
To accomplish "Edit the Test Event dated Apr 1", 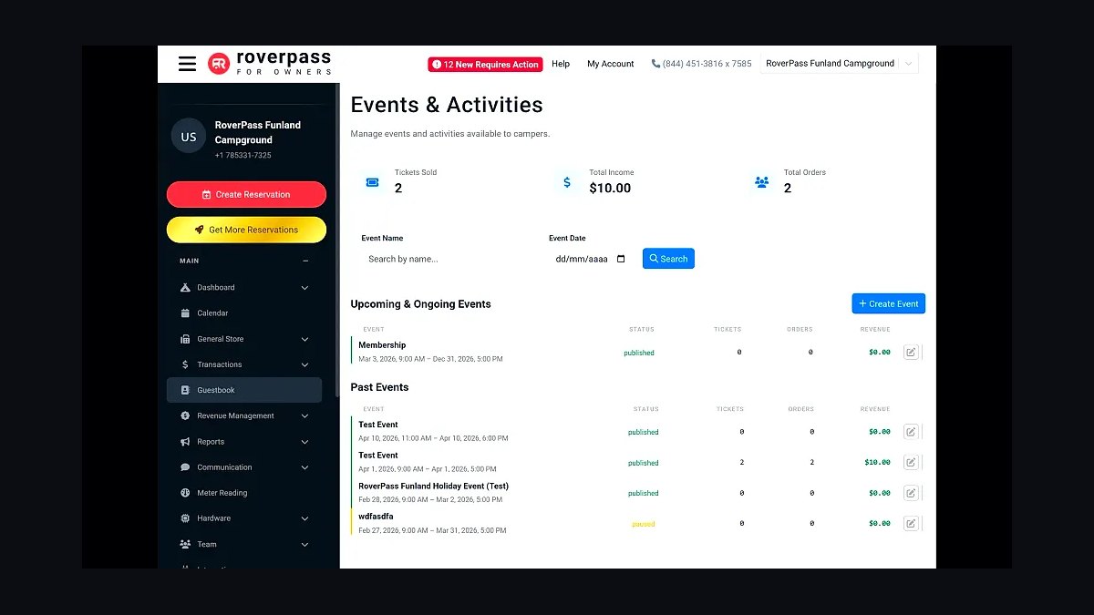I will click(x=911, y=462).
